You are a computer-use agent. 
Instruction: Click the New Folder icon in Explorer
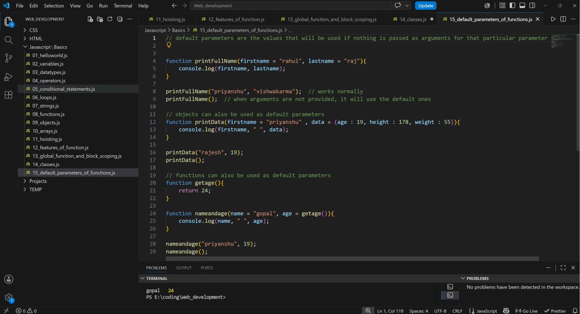point(100,19)
